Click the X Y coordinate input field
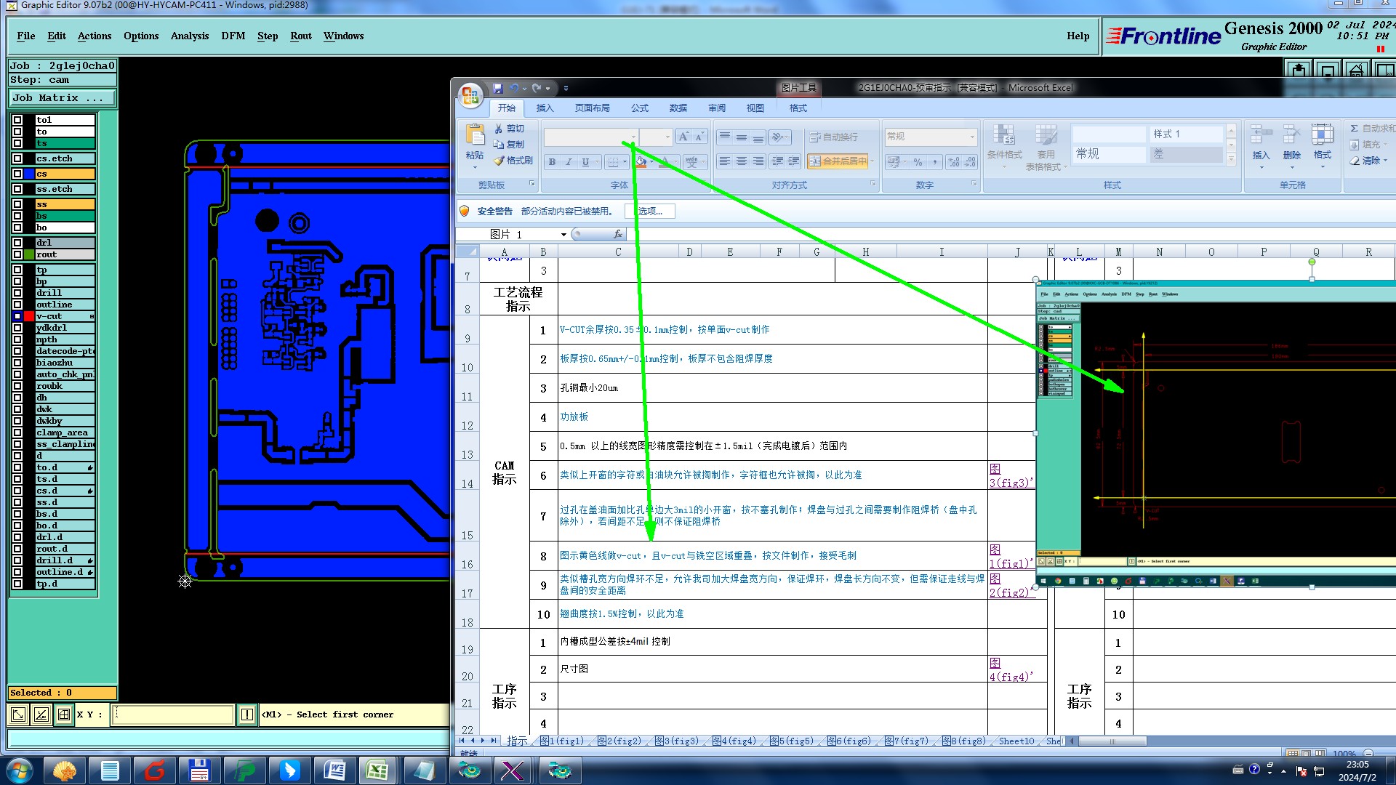1396x785 pixels. [x=173, y=714]
